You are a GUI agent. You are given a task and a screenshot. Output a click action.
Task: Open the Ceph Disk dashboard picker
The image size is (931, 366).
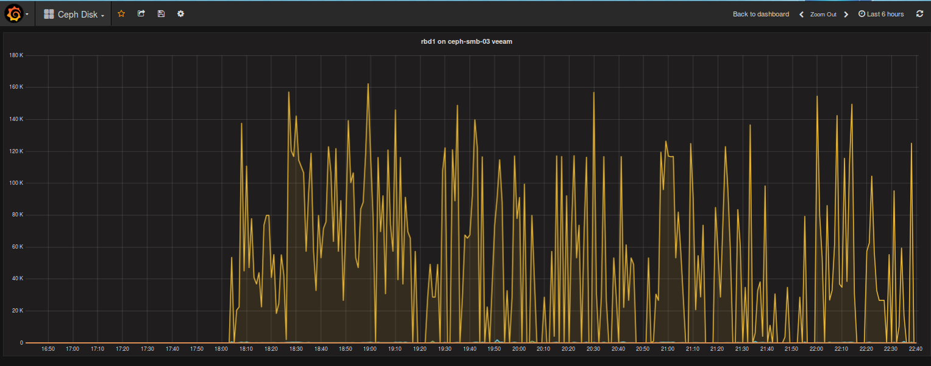click(x=74, y=14)
